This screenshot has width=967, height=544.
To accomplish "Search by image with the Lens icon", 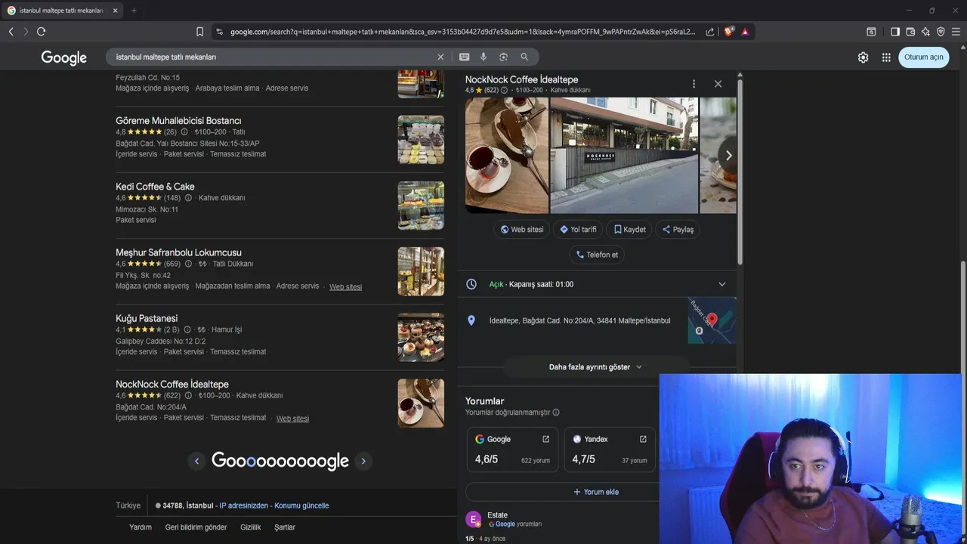I will [503, 57].
